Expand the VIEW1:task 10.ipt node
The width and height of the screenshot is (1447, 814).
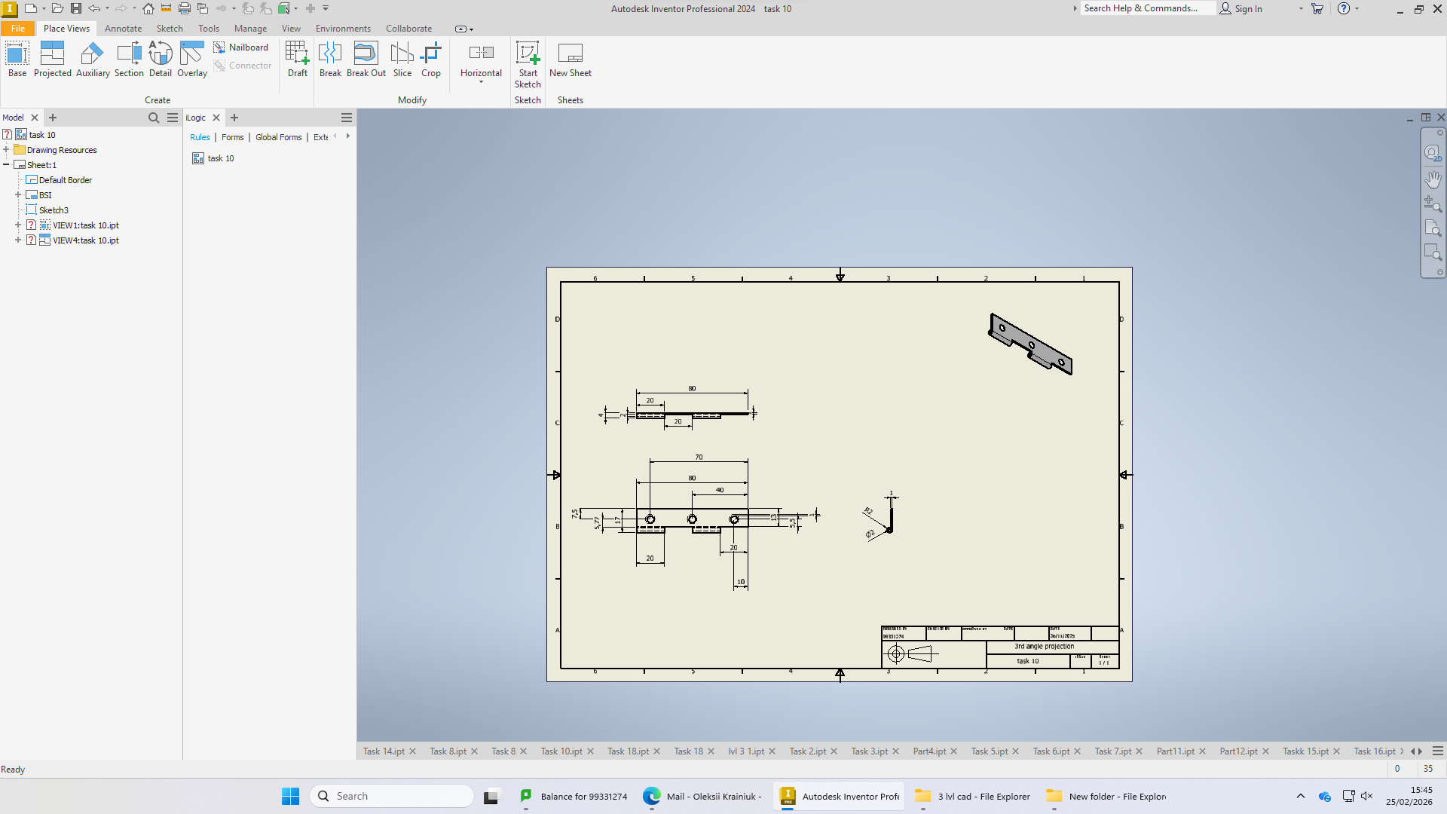[18, 225]
